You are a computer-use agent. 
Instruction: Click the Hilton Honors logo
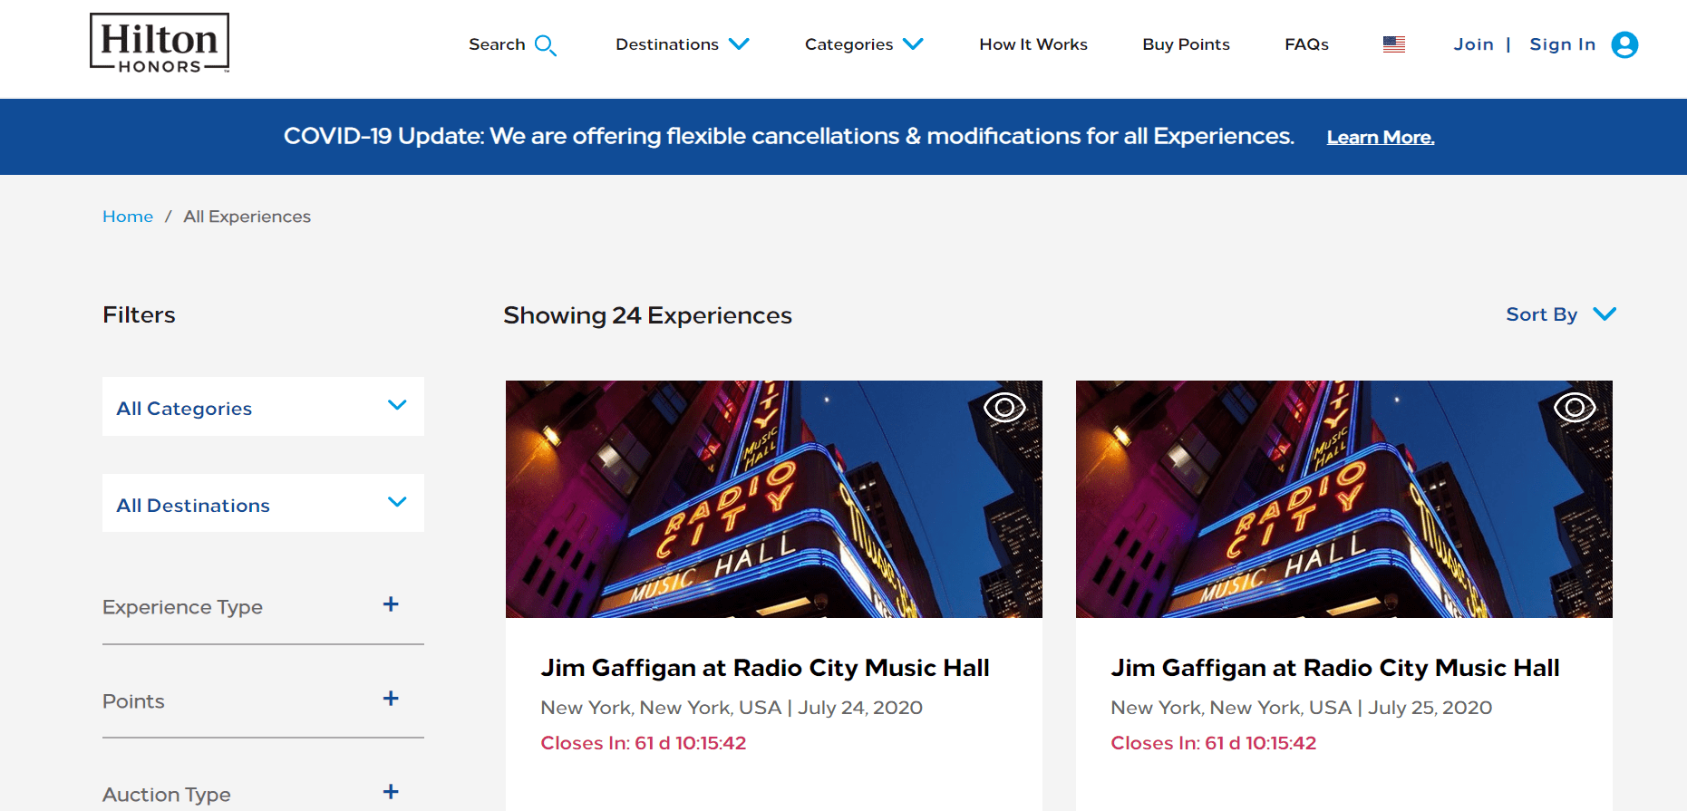tap(160, 43)
